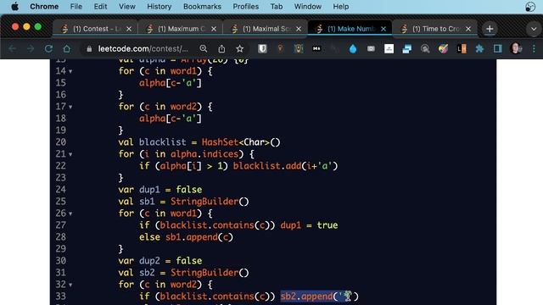Open the Apple menu
Screen dimensions: 543x305
click(15, 6)
